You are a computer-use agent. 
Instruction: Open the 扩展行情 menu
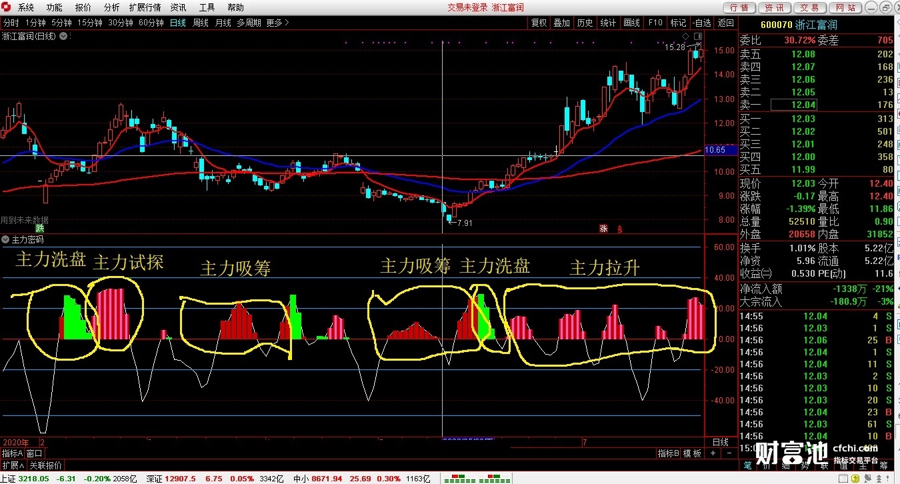(x=145, y=7)
